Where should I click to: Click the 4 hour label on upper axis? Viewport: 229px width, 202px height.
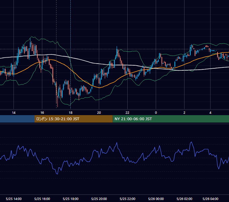coord(210,113)
